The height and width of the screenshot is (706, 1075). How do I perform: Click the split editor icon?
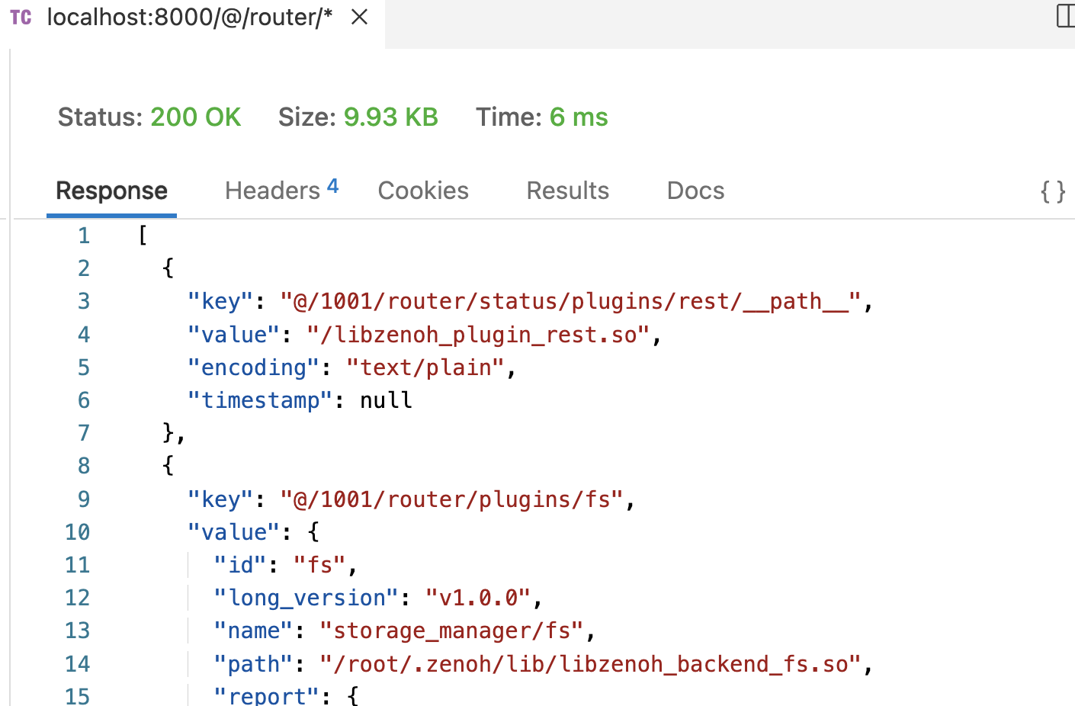[1066, 16]
